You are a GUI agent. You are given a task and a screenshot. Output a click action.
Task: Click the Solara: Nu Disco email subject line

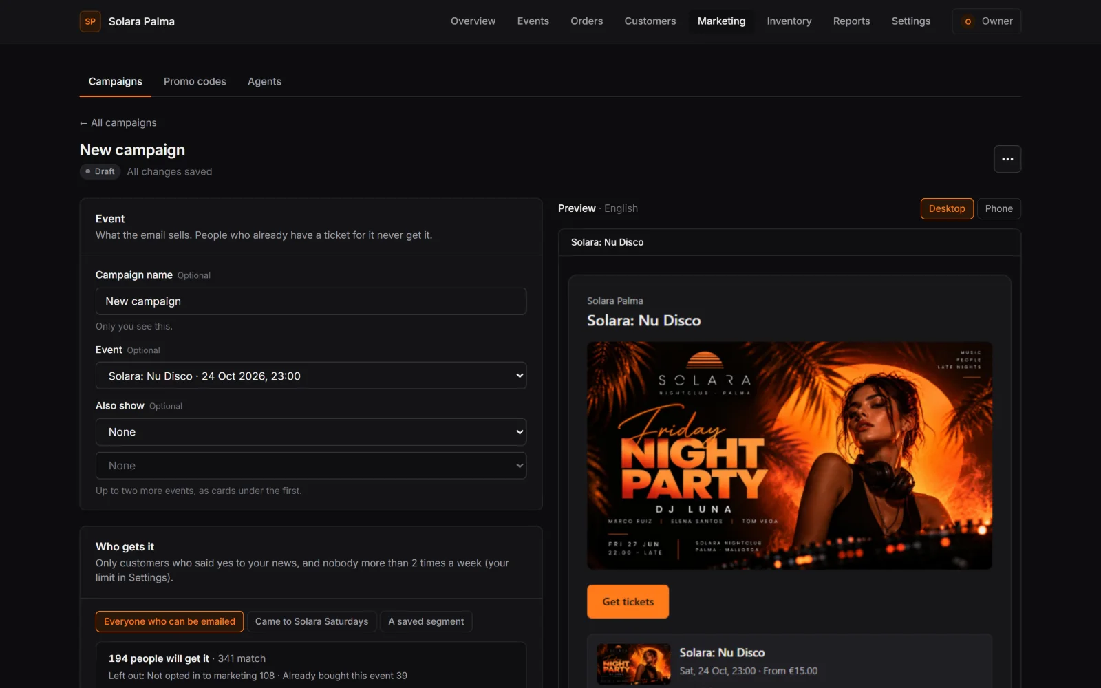point(608,242)
